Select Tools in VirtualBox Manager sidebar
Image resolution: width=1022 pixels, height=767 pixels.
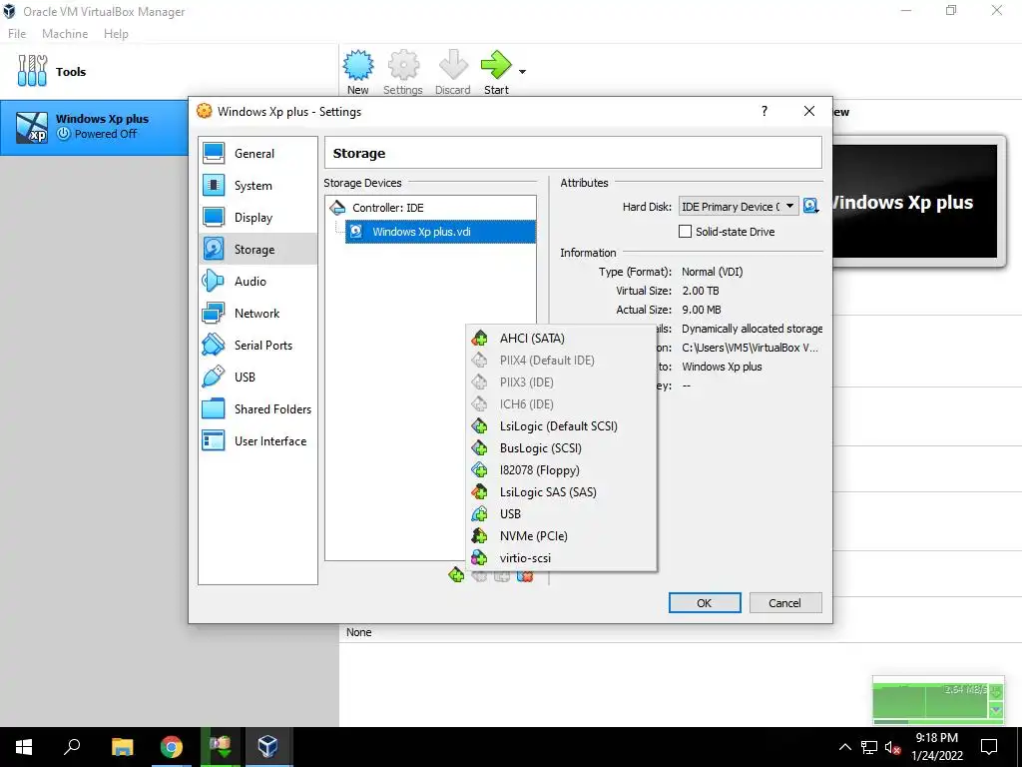170,72
